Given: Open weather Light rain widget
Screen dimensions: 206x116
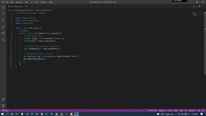Looking at the screenshot, I should pos(165,114).
